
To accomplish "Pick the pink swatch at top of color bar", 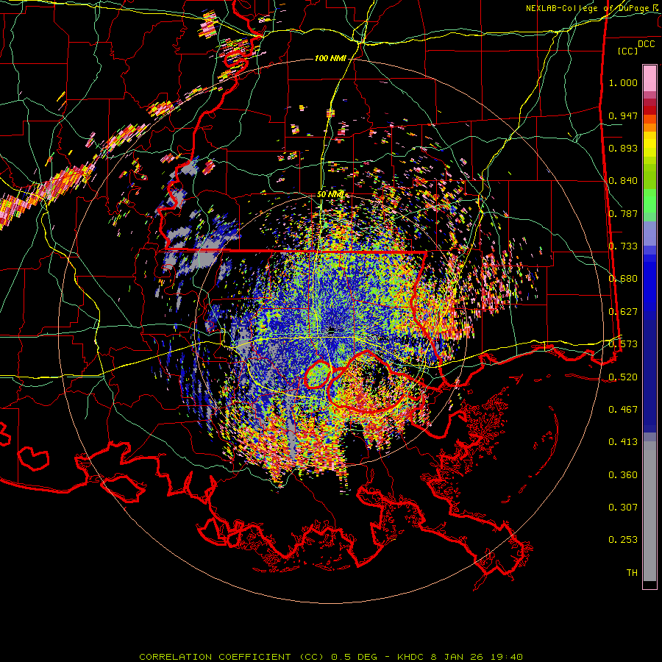I will [649, 79].
